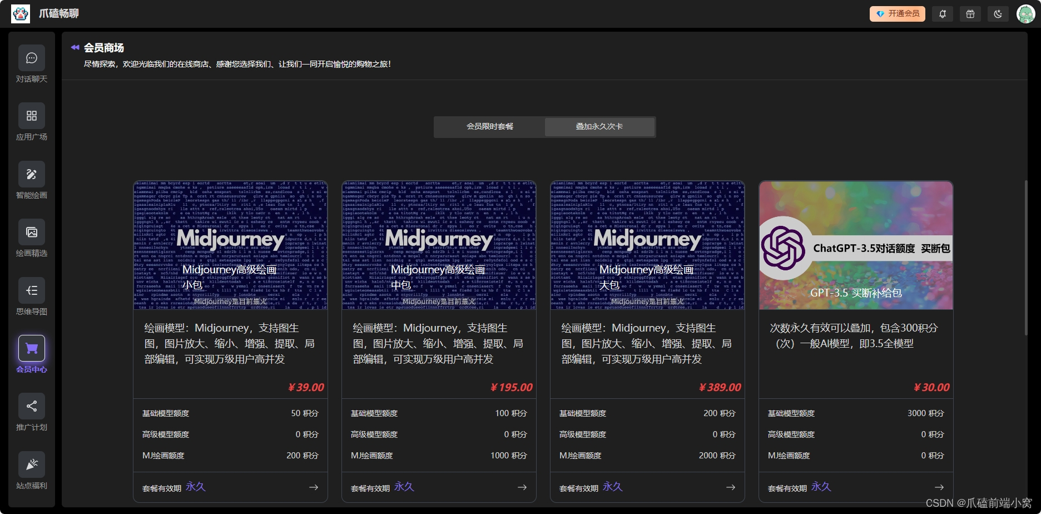Viewport: 1041px width, 514px height.
Task: Click the 爪磕畅聊 app logo
Action: tap(21, 14)
